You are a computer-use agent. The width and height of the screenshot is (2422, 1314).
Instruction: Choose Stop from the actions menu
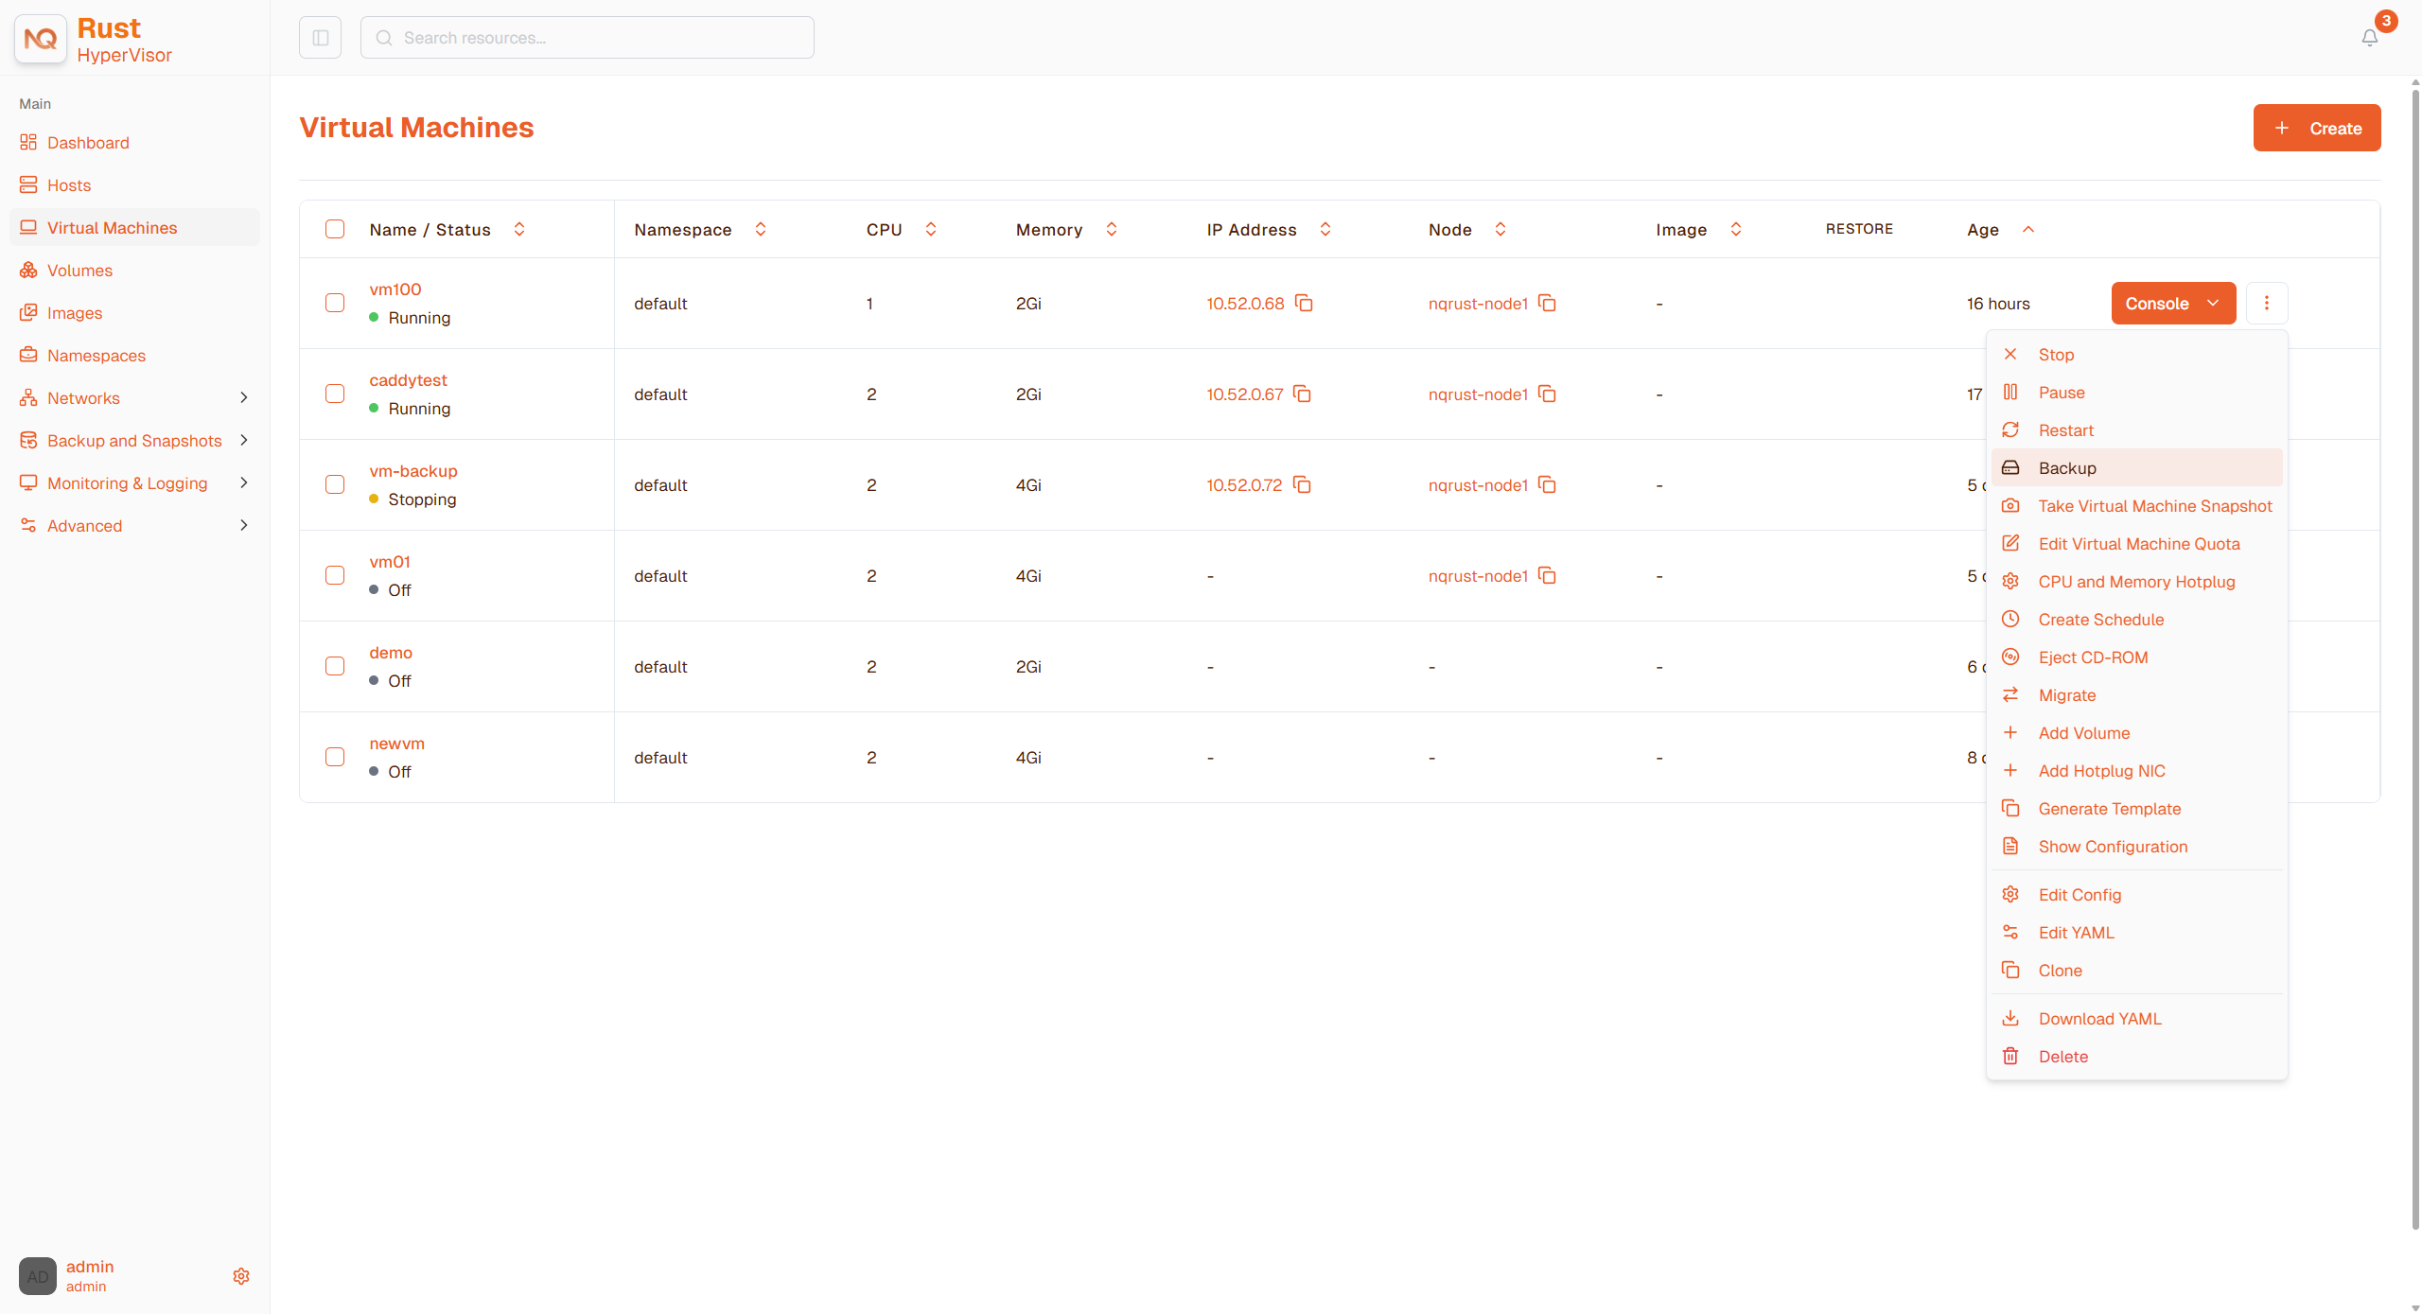[2136, 355]
